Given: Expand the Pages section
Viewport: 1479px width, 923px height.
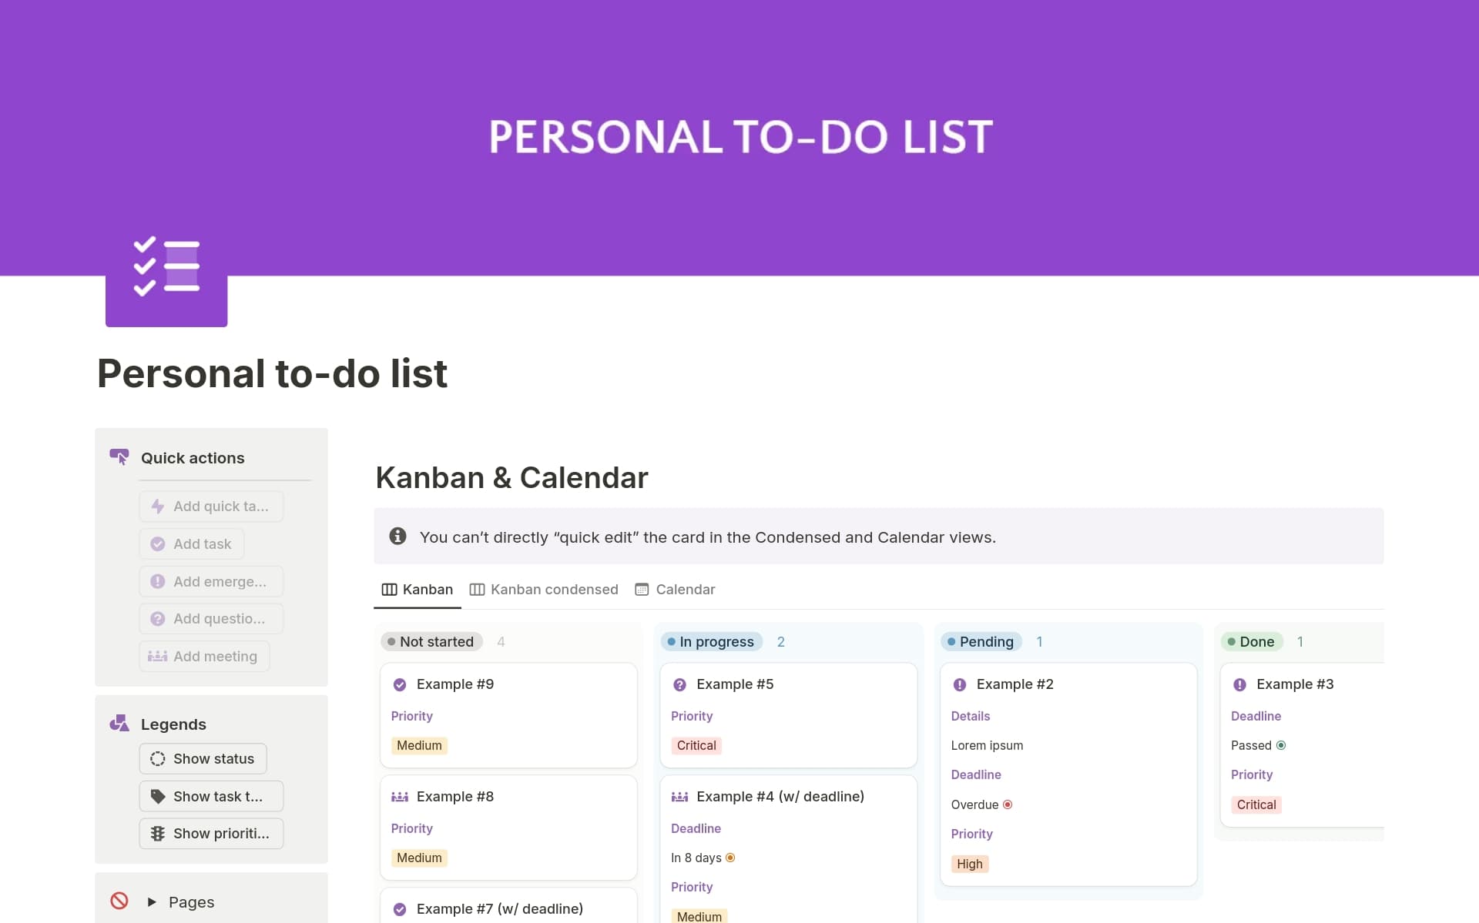Looking at the screenshot, I should (151, 901).
